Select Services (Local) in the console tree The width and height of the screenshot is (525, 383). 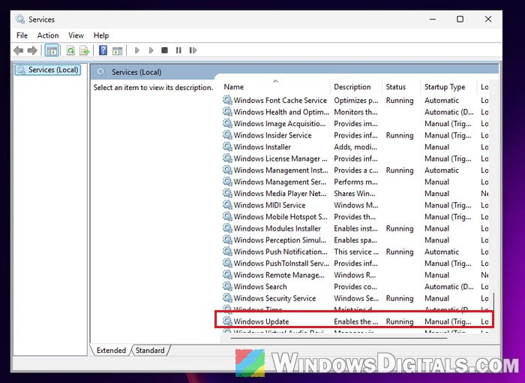(x=48, y=70)
